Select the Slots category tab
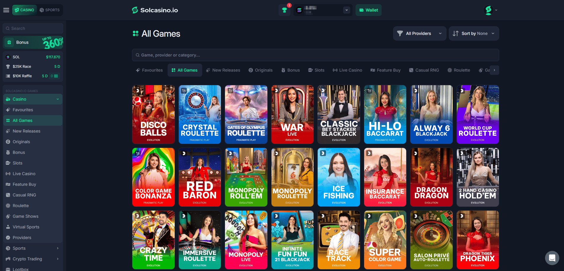Viewport: 564px width, 271px height. (x=316, y=70)
